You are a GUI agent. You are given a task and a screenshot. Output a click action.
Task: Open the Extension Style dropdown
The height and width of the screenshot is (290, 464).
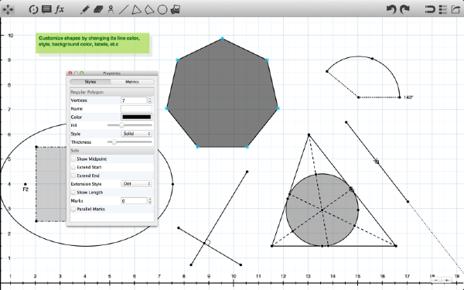click(136, 184)
